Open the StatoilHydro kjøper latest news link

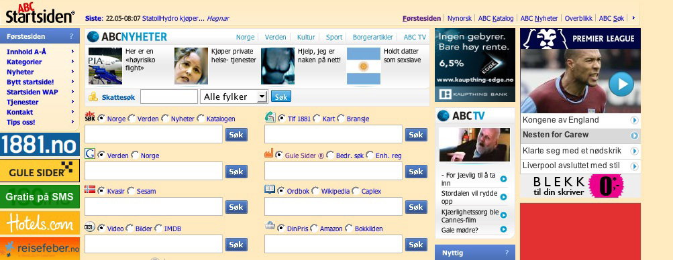click(x=173, y=18)
